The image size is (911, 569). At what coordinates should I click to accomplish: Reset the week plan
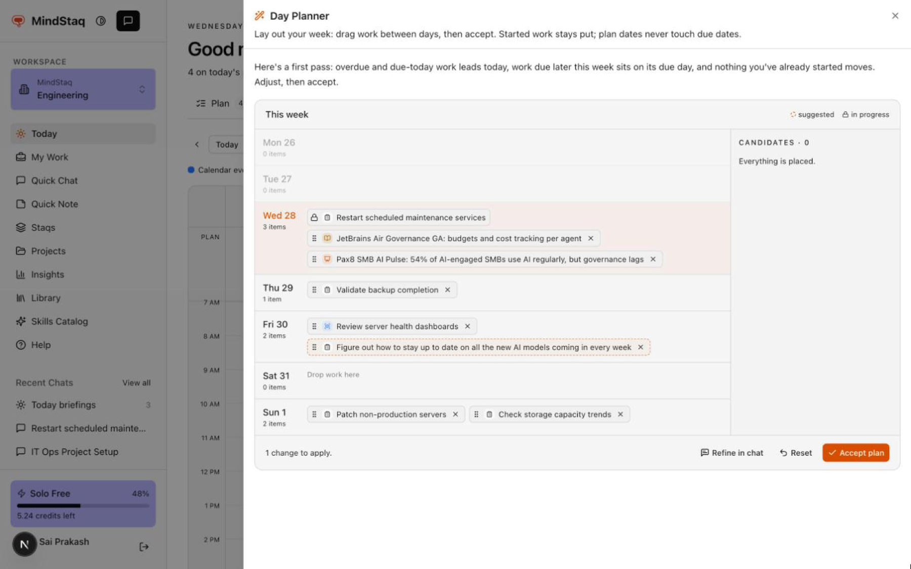tap(796, 453)
